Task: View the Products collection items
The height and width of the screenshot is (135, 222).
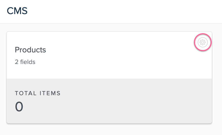Action: tap(30, 50)
